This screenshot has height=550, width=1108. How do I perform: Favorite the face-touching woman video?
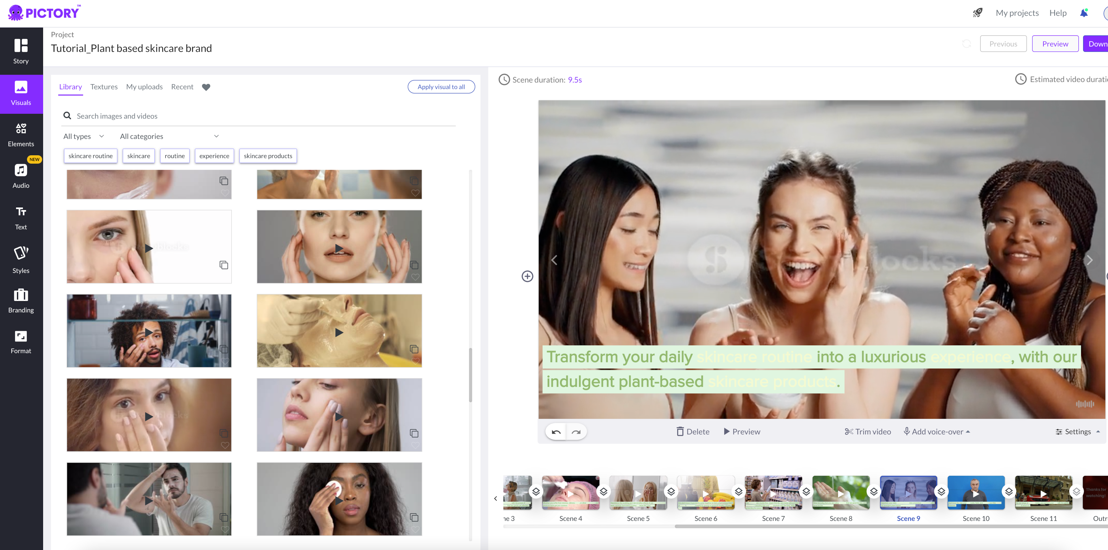pos(415,277)
